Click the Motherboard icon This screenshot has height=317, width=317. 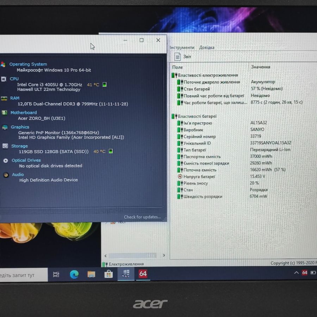click(x=5, y=113)
